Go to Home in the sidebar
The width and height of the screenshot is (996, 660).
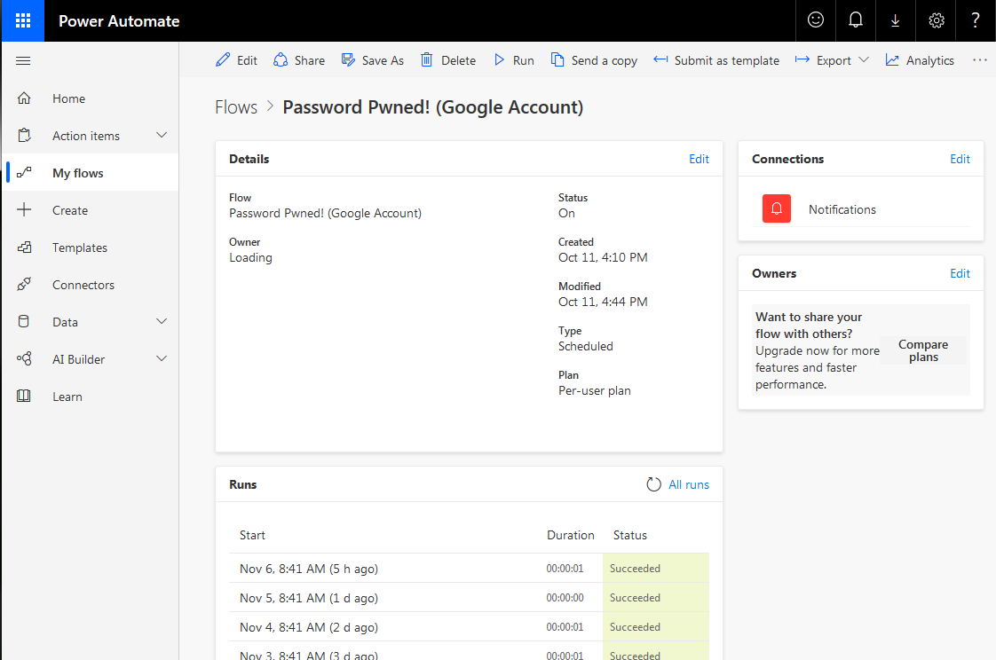point(92,98)
